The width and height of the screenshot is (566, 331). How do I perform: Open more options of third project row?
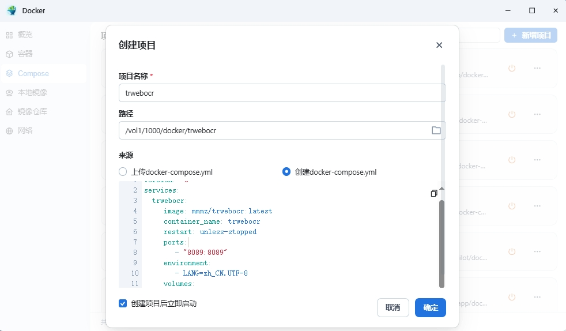[537, 160]
